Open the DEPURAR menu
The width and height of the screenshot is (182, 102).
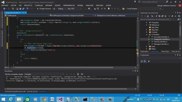click(x=49, y=5)
